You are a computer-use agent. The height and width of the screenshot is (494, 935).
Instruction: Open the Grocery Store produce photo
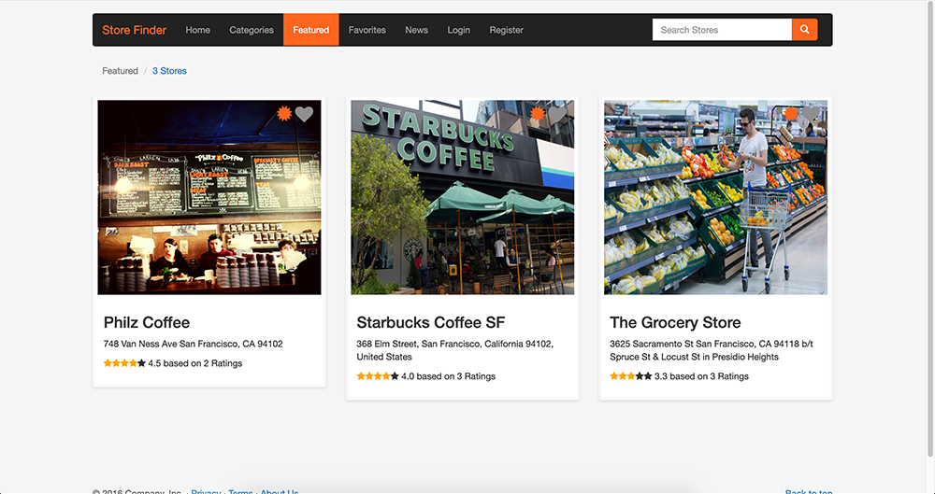tap(715, 197)
